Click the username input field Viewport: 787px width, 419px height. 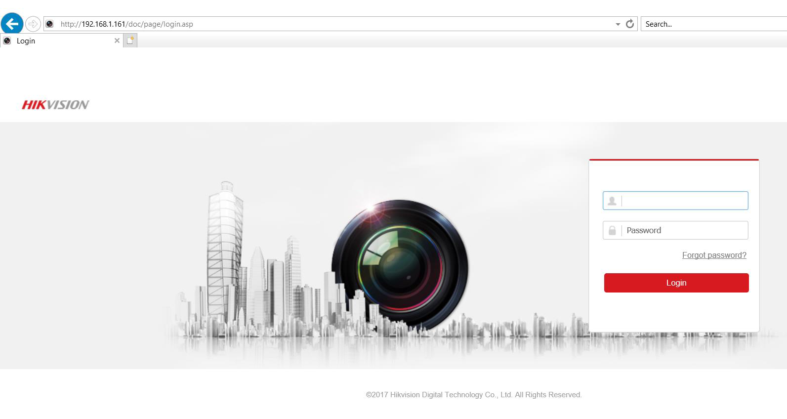click(675, 201)
